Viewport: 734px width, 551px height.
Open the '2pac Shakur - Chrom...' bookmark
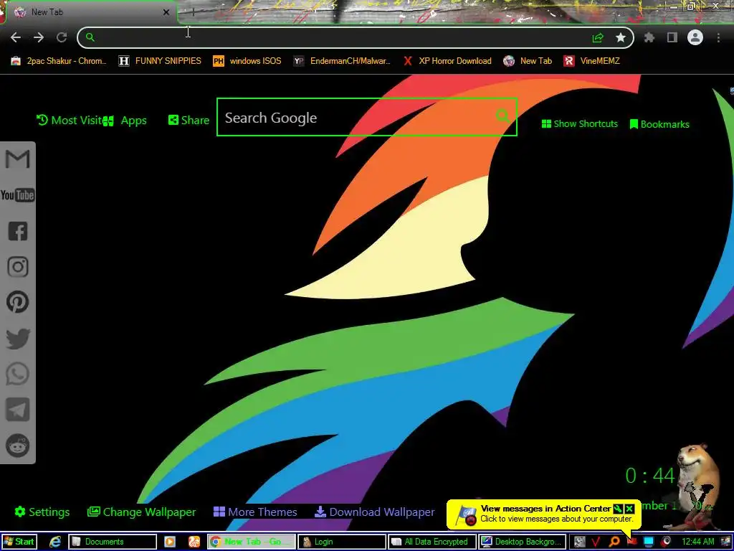[59, 61]
